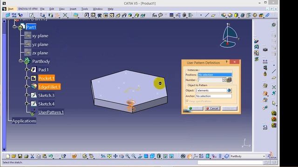Click the What's This help cursor icon

click(64, 156)
